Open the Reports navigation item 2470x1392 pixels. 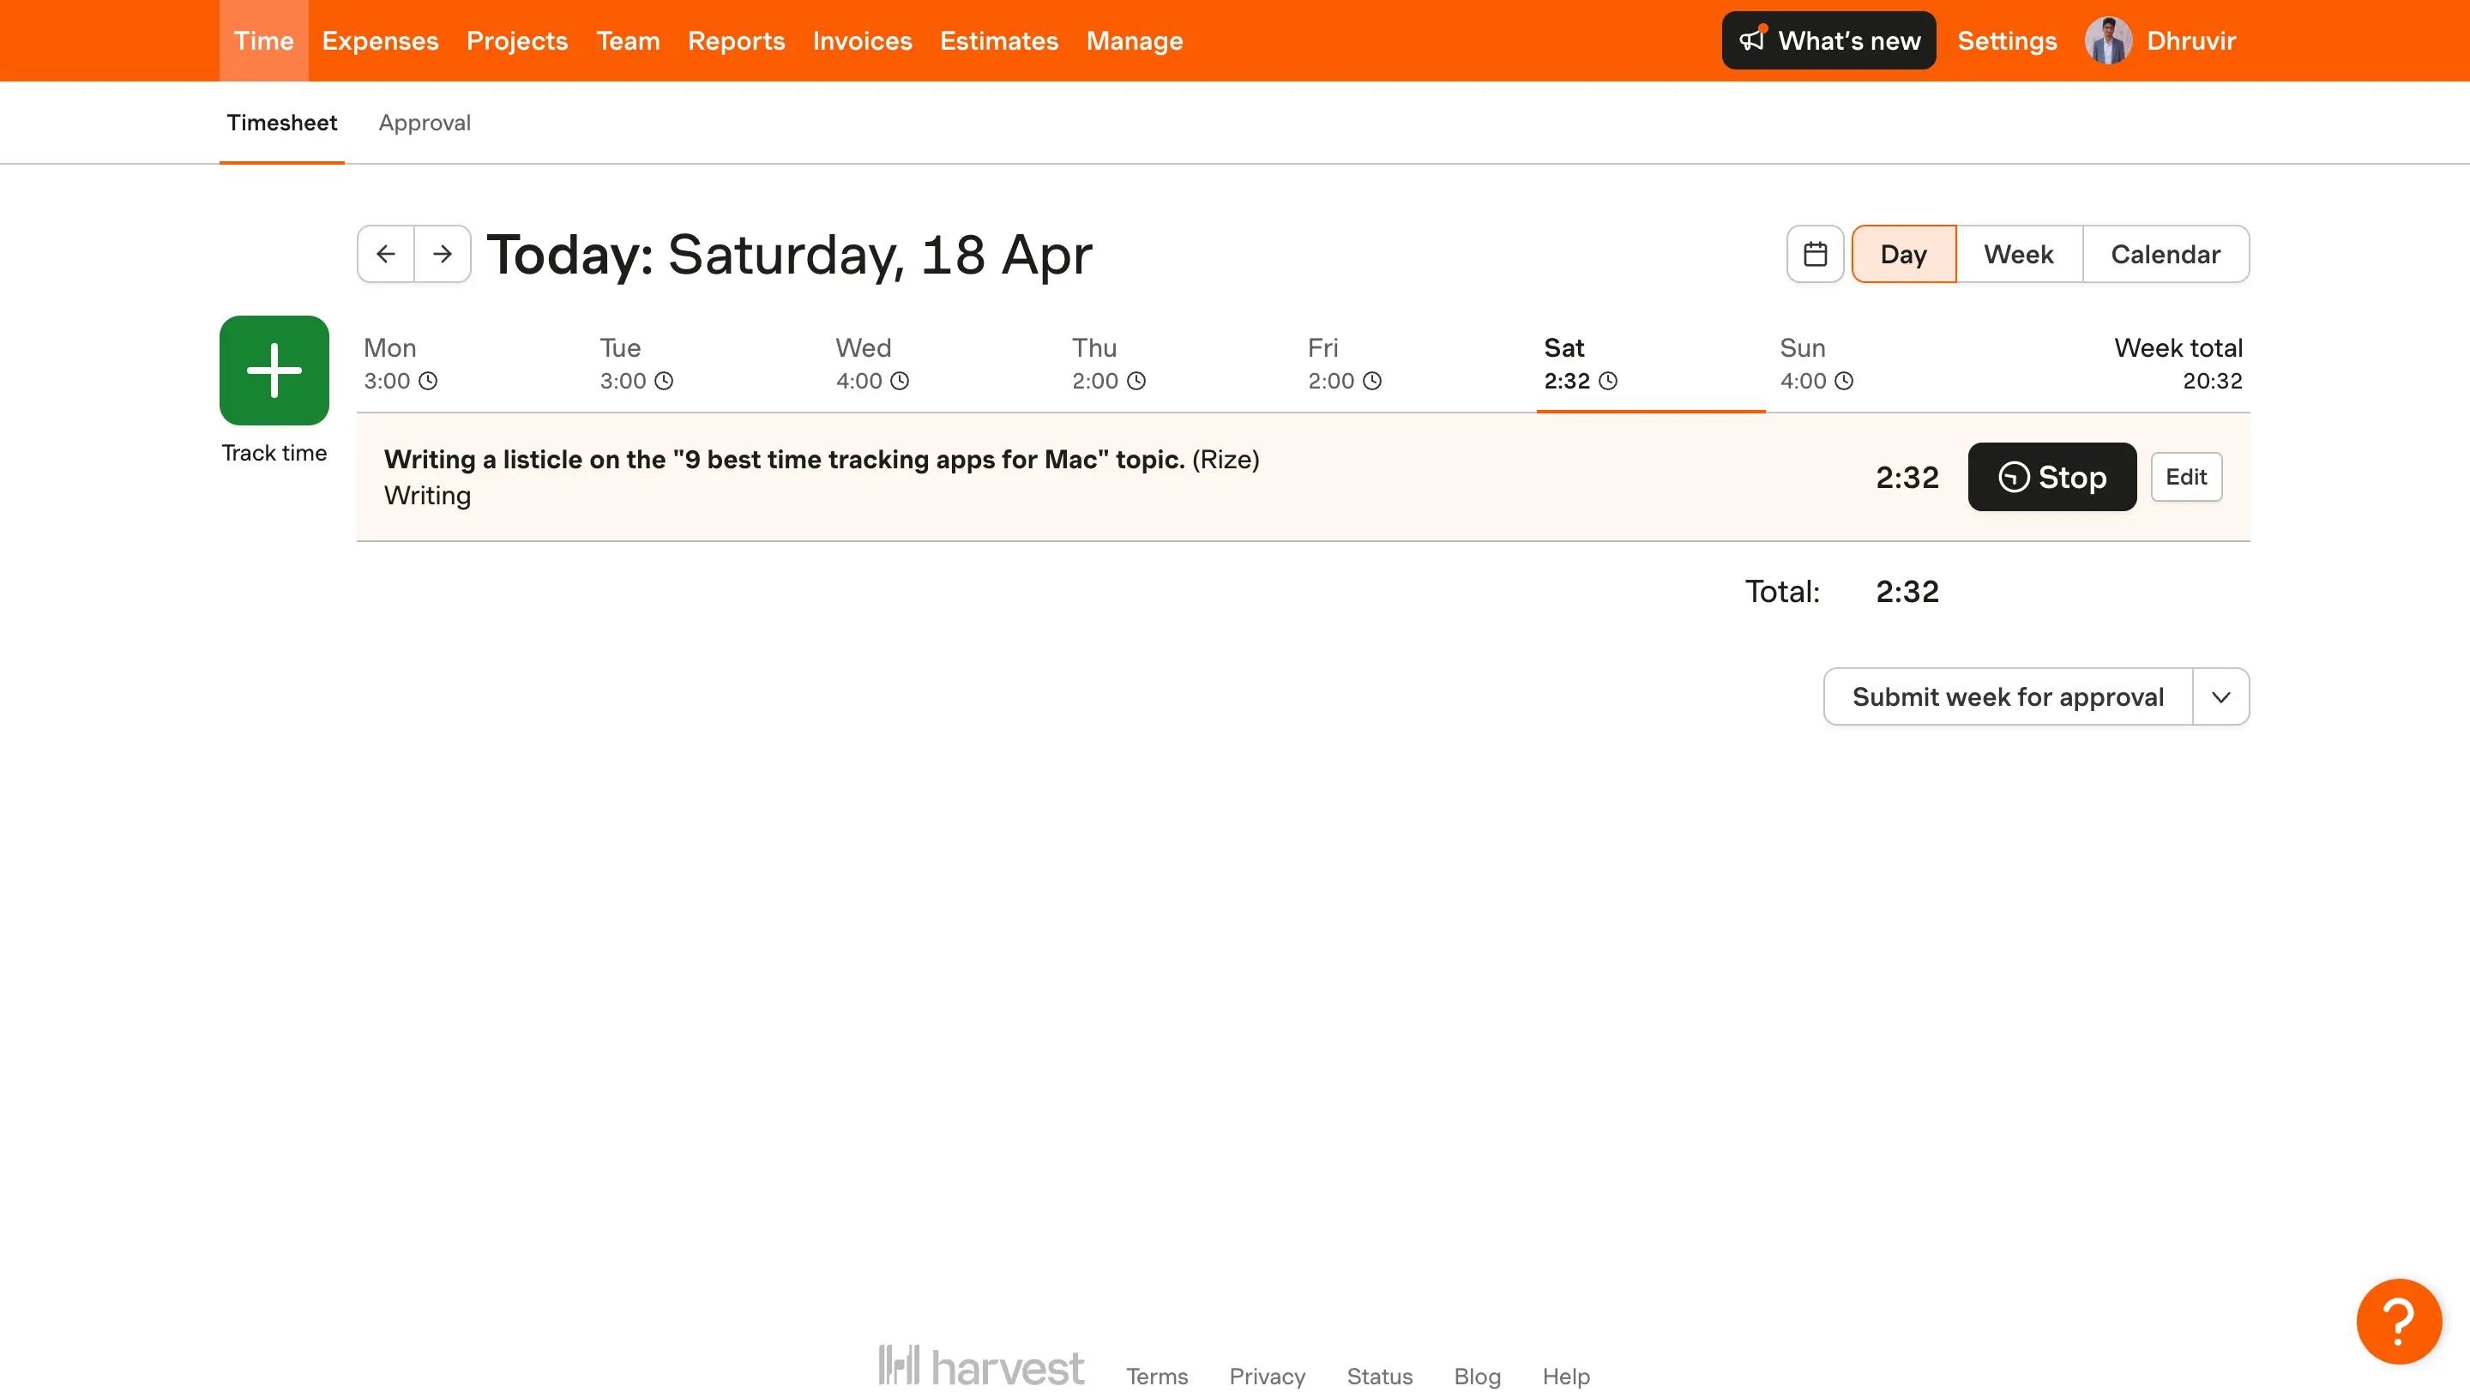pyautogui.click(x=736, y=40)
